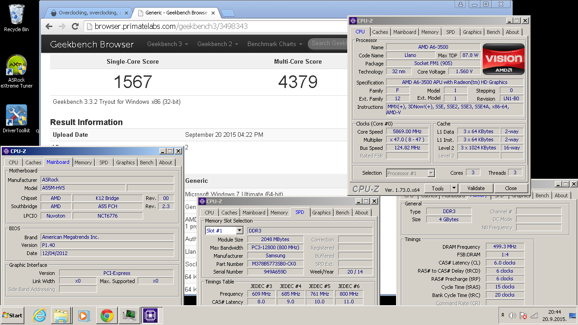Open the DriverToolkit desktop shortcut

(16, 119)
